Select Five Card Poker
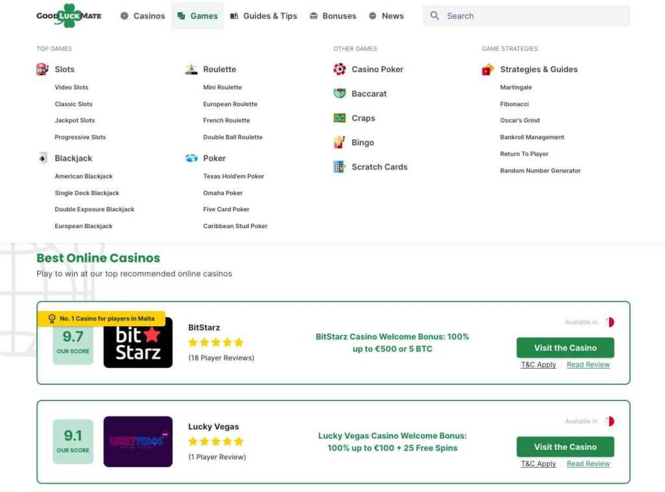Screen dimensions: 665x492 226,209
